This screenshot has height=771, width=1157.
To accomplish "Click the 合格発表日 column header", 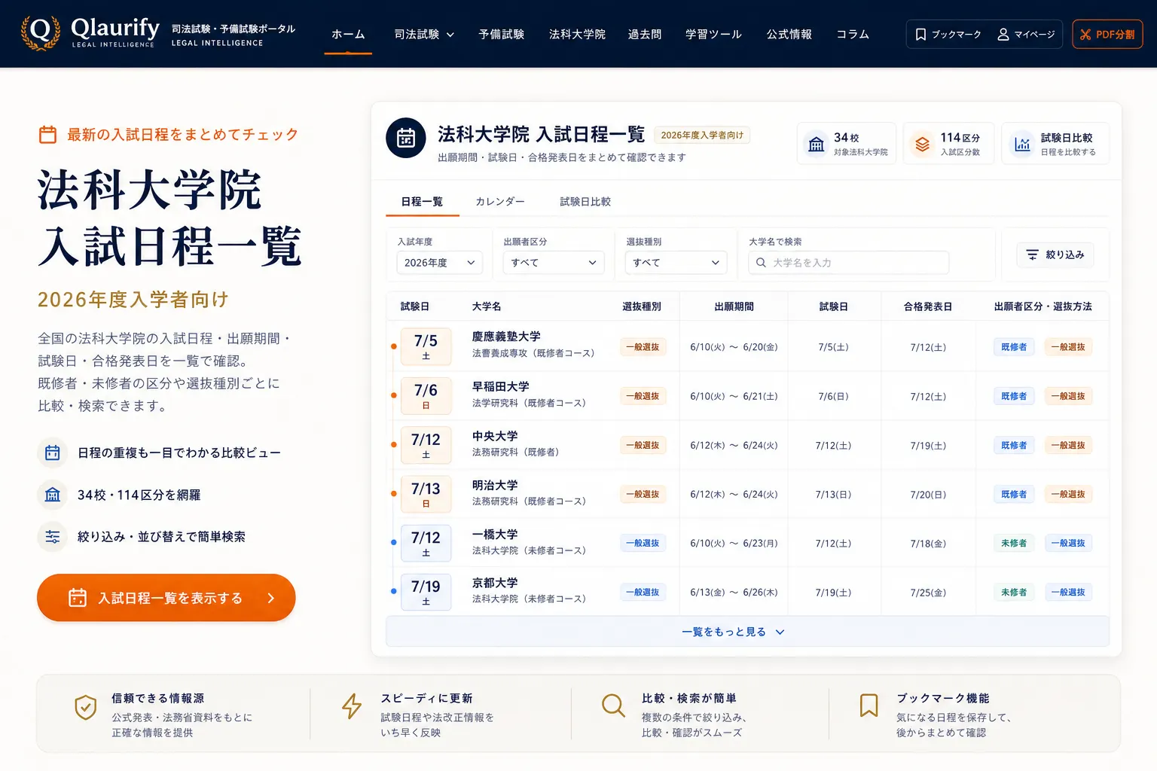I will 928,306.
